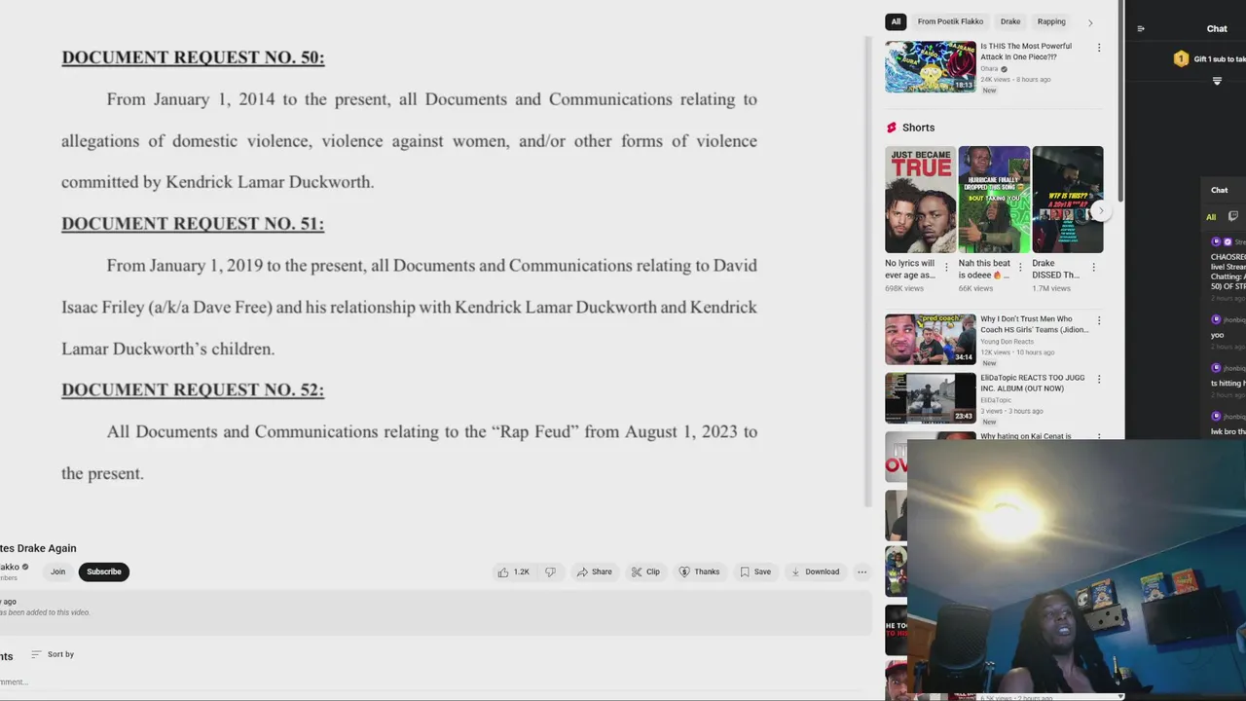The width and height of the screenshot is (1246, 701).
Task: Select the From Poetik Flakko chip
Action: pyautogui.click(x=950, y=21)
